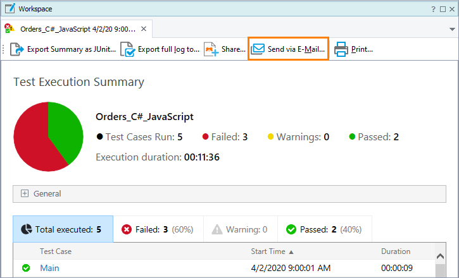Click the green passed icon beside Main
This screenshot has width=459, height=278.
point(26,268)
